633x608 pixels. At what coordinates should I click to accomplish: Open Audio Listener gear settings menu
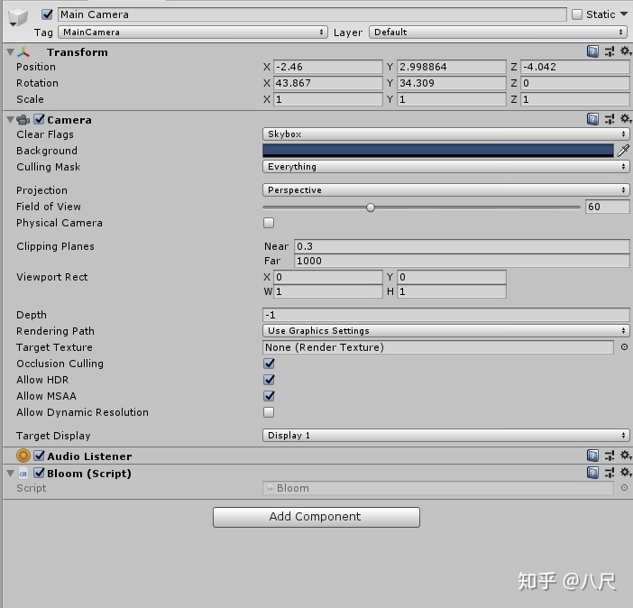coord(625,456)
